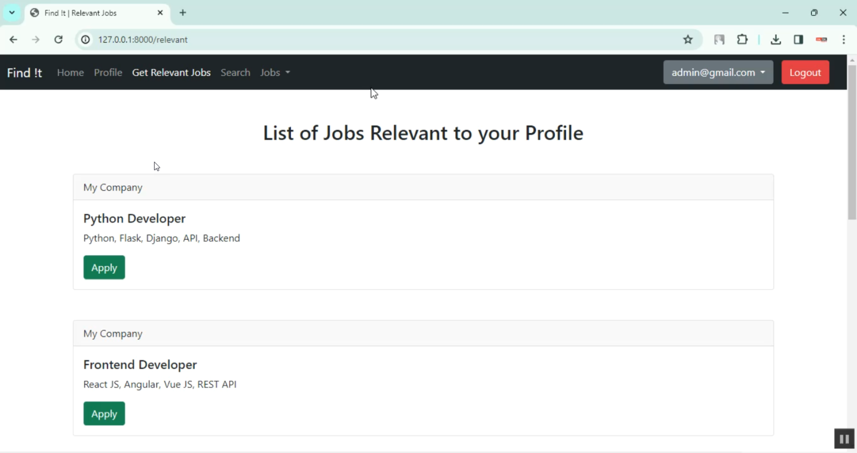This screenshot has height=453, width=857.
Task: Apply to the Python Developer job
Action: pos(104,268)
